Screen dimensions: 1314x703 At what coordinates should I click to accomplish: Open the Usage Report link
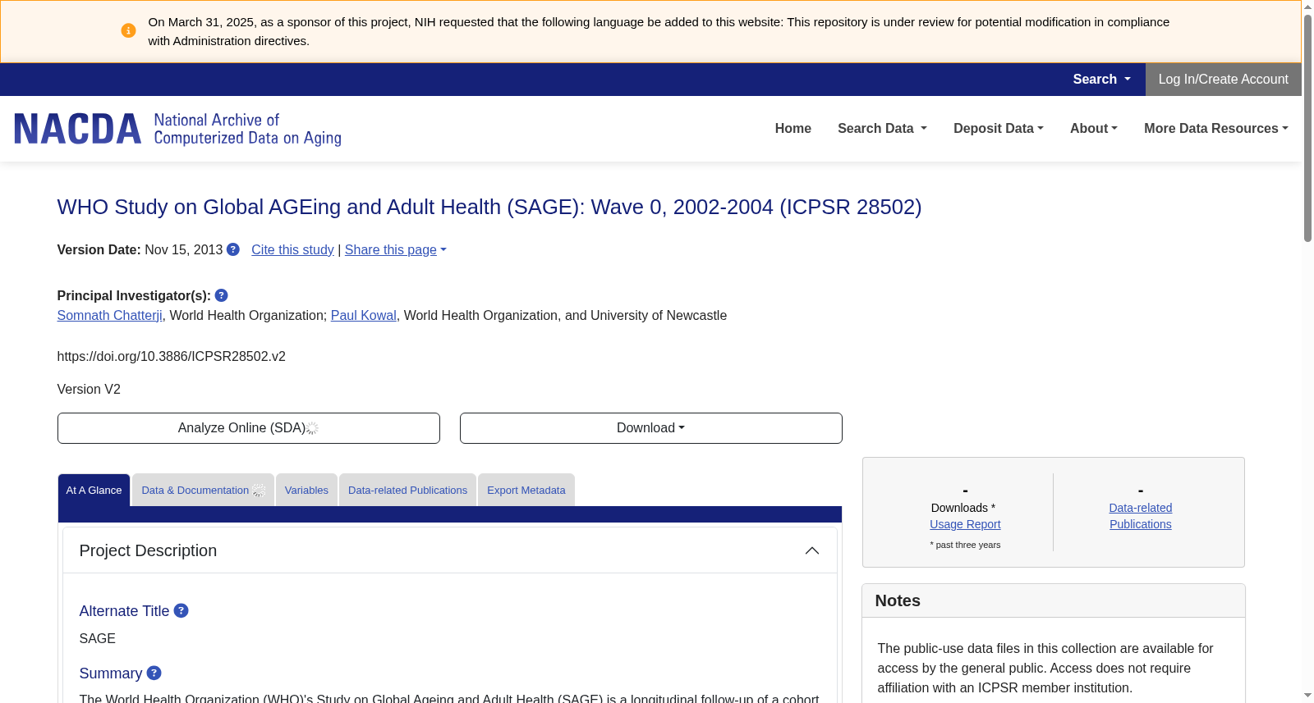(965, 524)
